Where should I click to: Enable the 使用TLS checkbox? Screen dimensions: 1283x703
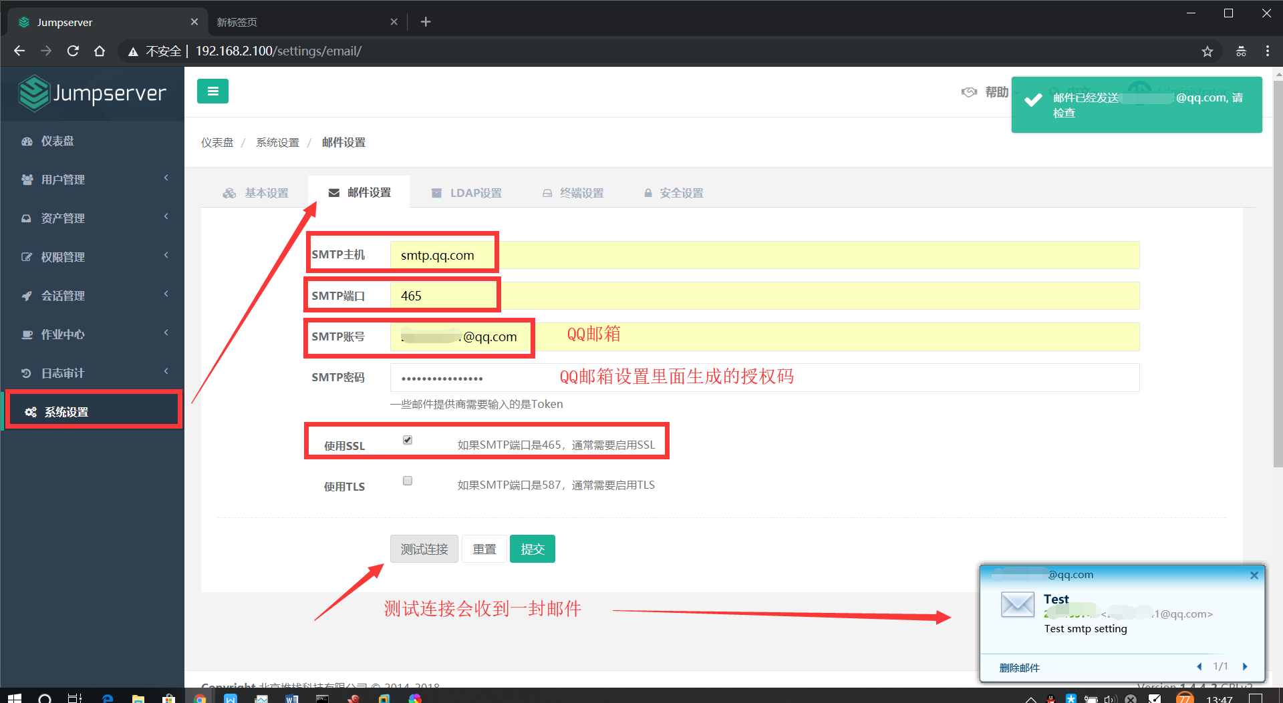click(408, 481)
